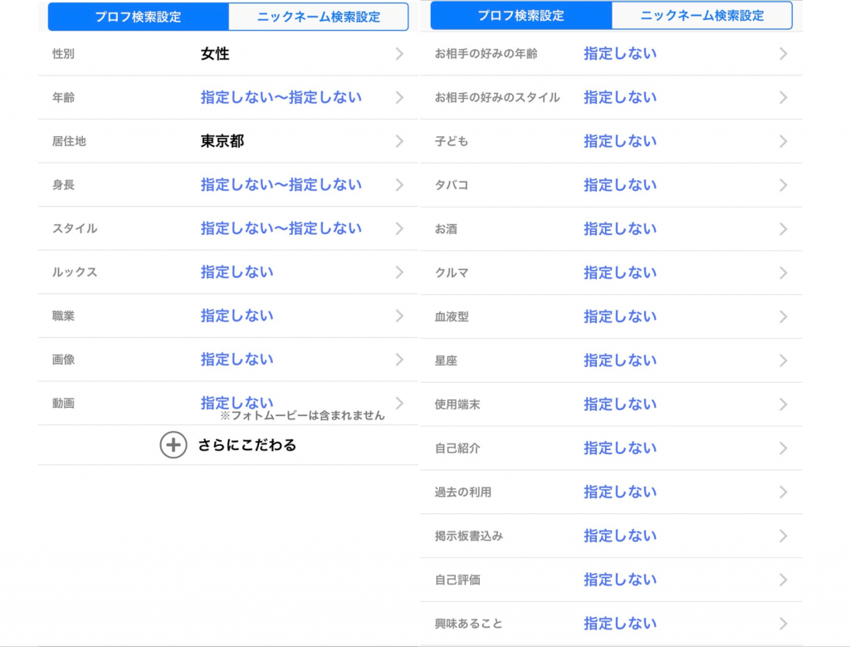Open the スタイル range option

pyautogui.click(x=281, y=228)
